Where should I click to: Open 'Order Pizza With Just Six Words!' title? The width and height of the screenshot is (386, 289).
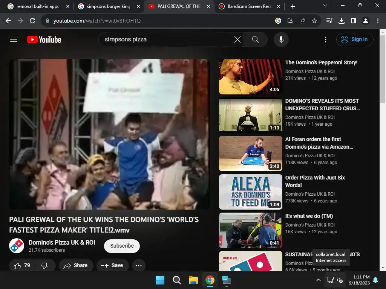[315, 181]
